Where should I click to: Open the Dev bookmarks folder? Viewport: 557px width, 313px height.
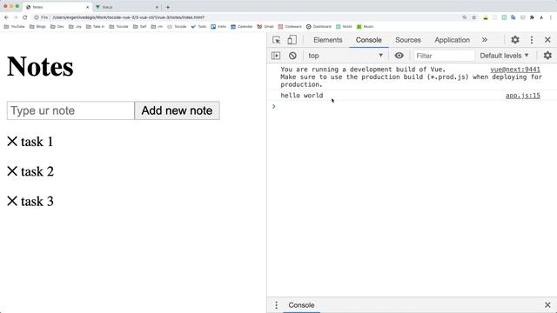click(x=57, y=27)
